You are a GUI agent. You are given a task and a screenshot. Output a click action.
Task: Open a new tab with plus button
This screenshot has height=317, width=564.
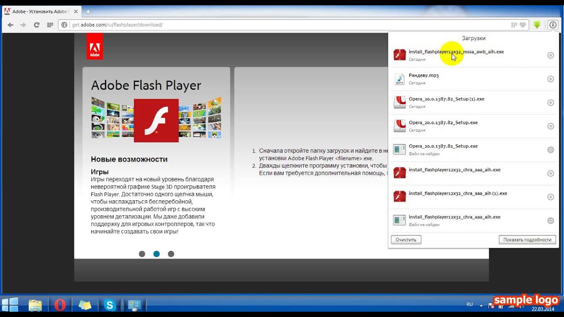pyautogui.click(x=88, y=11)
